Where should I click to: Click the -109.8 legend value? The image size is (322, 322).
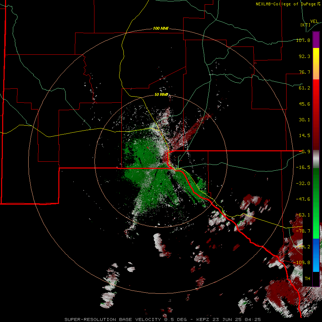(302, 263)
